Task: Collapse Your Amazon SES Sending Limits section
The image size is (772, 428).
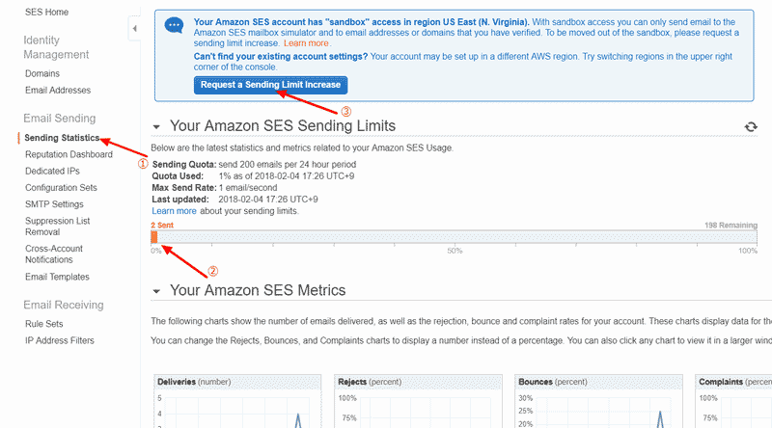Action: pos(157,126)
